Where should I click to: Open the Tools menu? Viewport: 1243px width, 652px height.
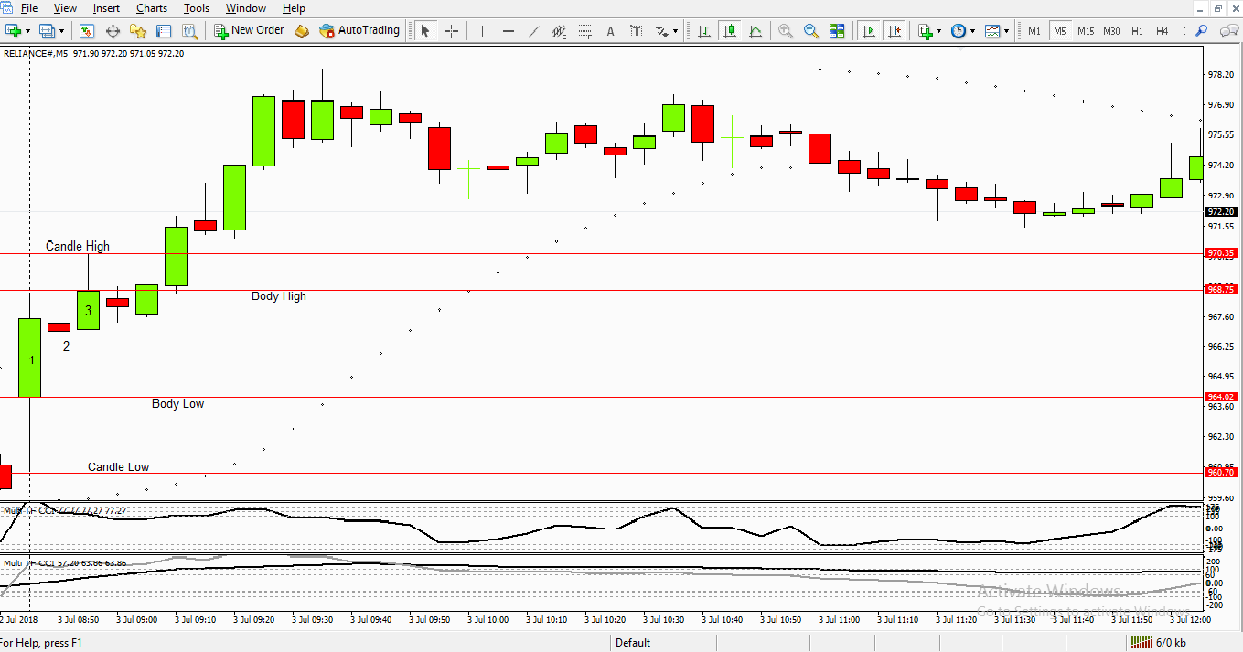click(197, 8)
